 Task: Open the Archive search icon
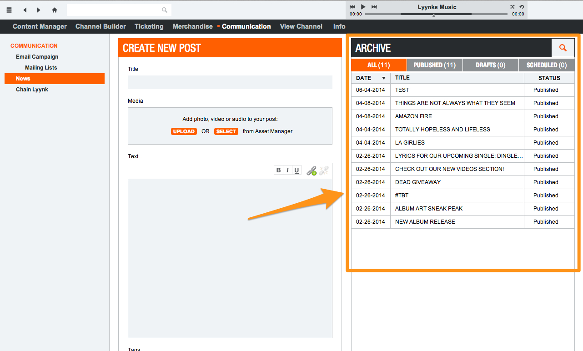click(563, 48)
